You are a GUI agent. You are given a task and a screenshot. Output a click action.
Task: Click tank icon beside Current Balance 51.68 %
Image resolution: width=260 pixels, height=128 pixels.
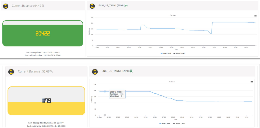(11, 71)
